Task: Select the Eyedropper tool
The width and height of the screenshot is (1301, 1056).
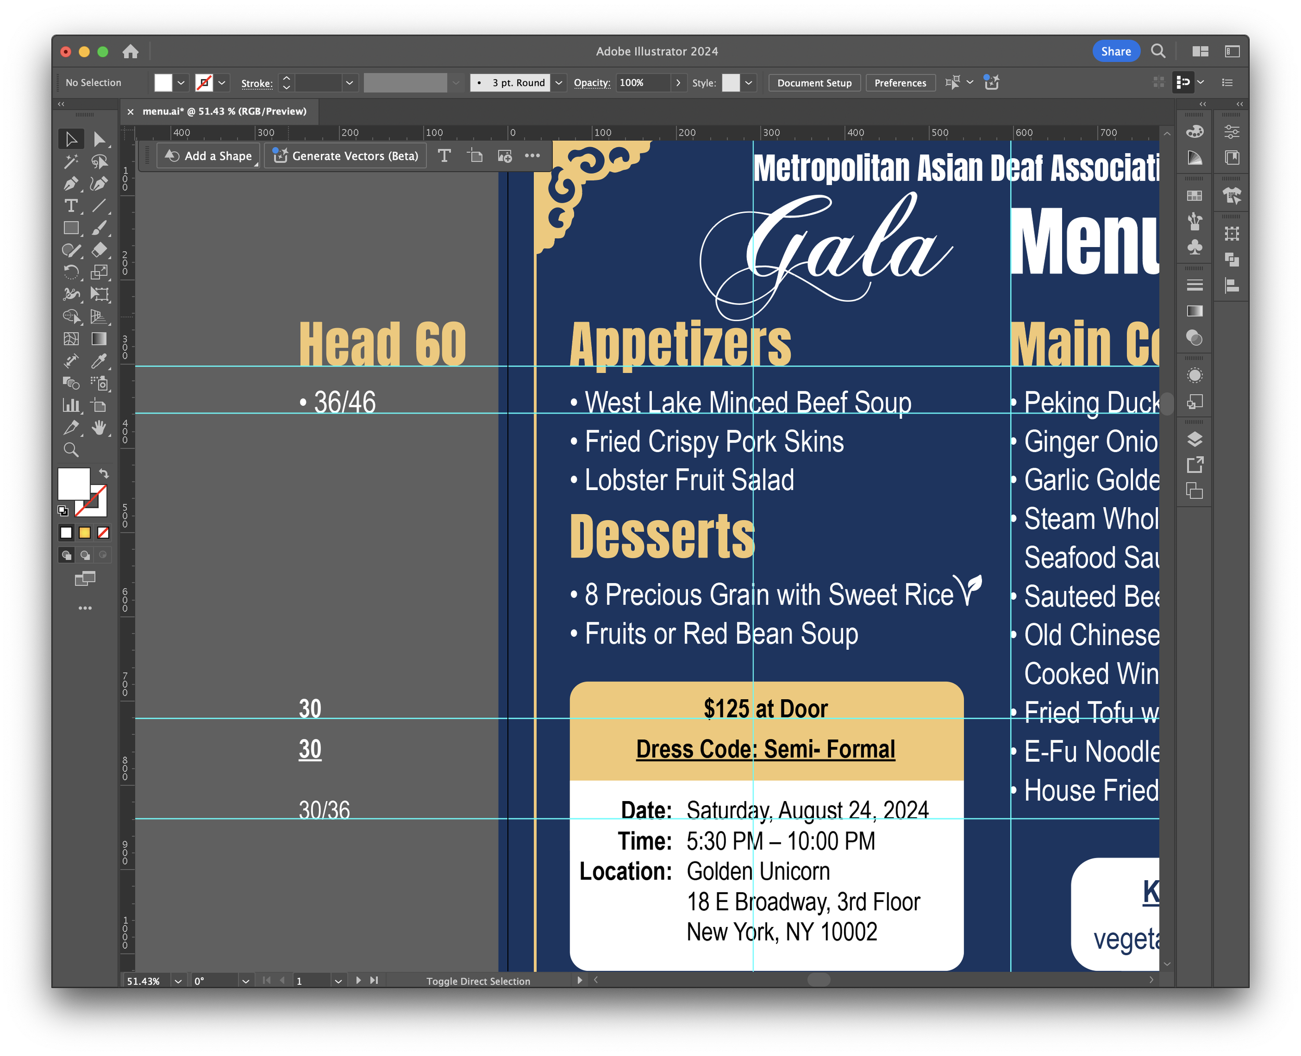Action: click(x=98, y=360)
